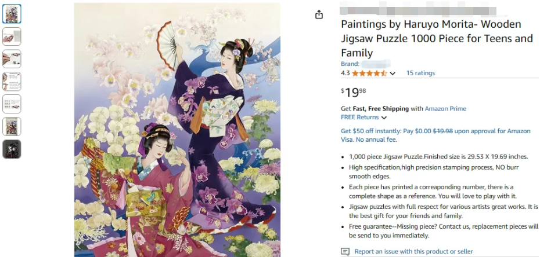Select the sixth thumbnail of the puzzle artwork

(x=12, y=127)
